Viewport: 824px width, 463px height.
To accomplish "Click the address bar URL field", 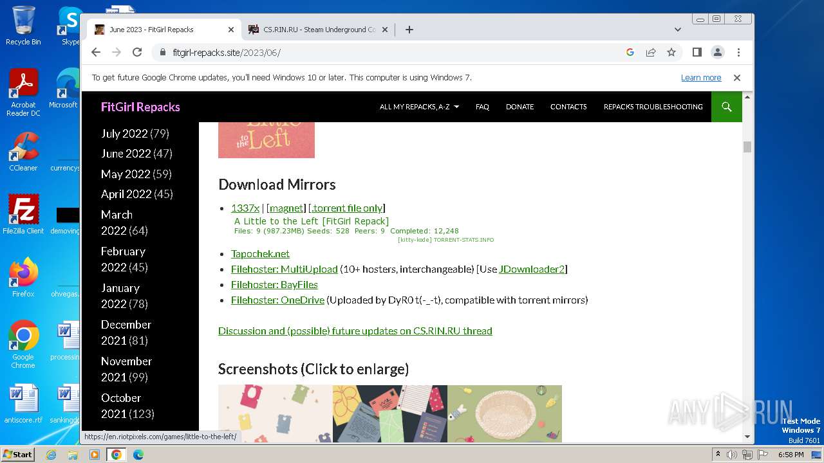I will click(x=386, y=52).
